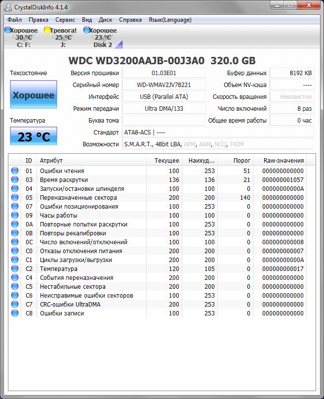Click the CrystalDiskInfo title bar app icon
The width and height of the screenshot is (324, 399).
coord(8,7)
